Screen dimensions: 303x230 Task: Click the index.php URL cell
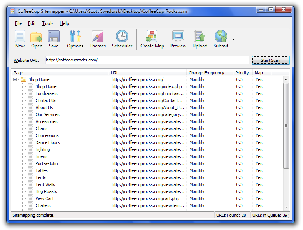(x=147, y=86)
